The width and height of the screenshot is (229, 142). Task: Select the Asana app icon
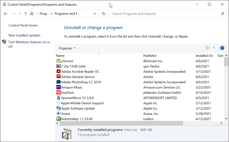click(58, 114)
